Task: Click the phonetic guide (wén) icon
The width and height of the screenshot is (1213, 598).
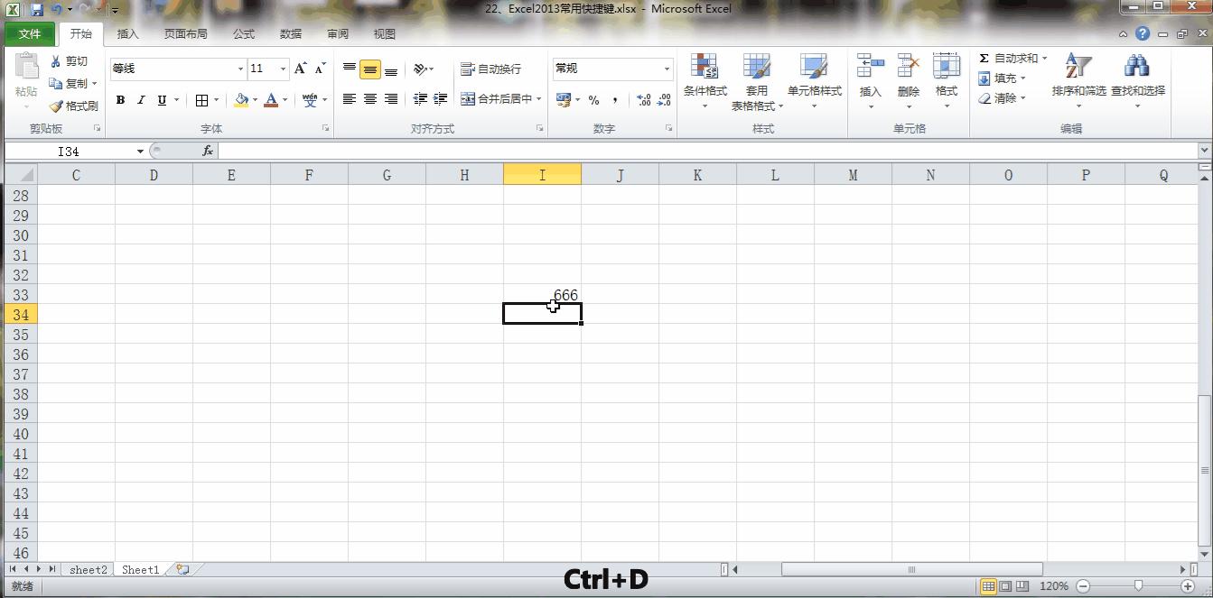Action: (x=310, y=100)
